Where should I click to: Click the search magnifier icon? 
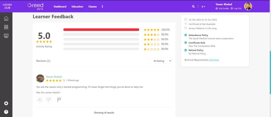(193, 6)
